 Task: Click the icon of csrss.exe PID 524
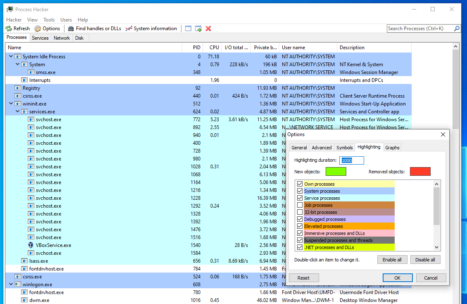click(x=18, y=277)
